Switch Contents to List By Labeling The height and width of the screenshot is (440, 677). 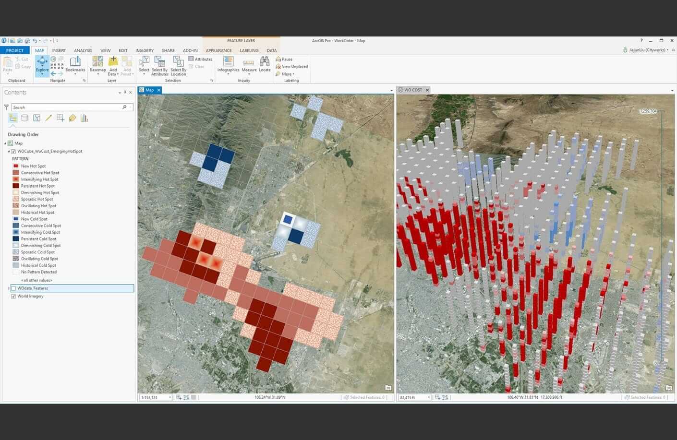tap(73, 118)
